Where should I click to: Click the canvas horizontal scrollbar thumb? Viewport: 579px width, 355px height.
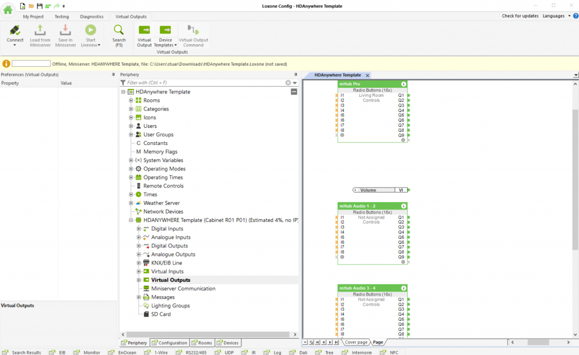[538, 343]
